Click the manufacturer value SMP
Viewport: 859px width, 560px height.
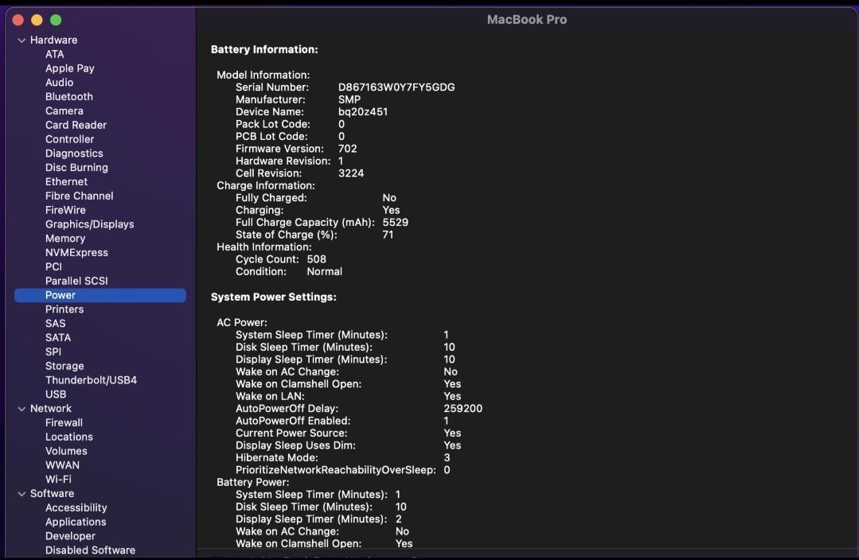[x=349, y=99]
